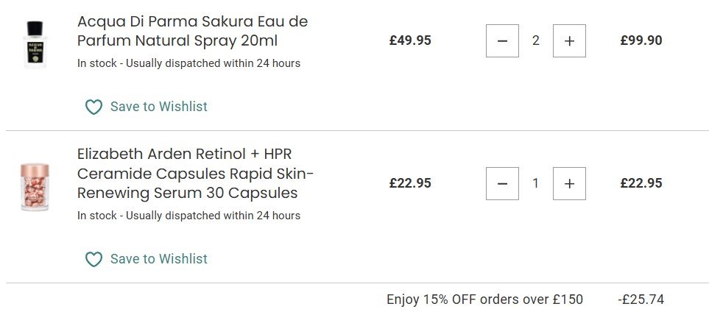Save Acqua Di Parma Sakura to Wishlist text
This screenshot has width=709, height=312.
[x=158, y=107]
